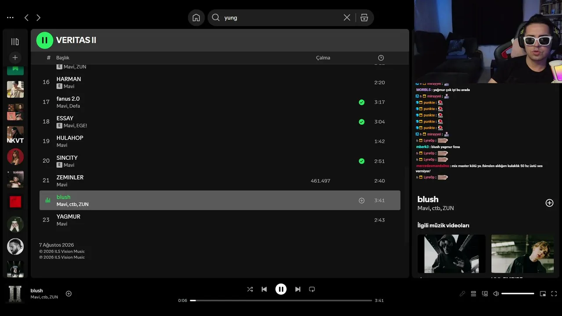Show lyrics with the microphone icon

click(462, 294)
